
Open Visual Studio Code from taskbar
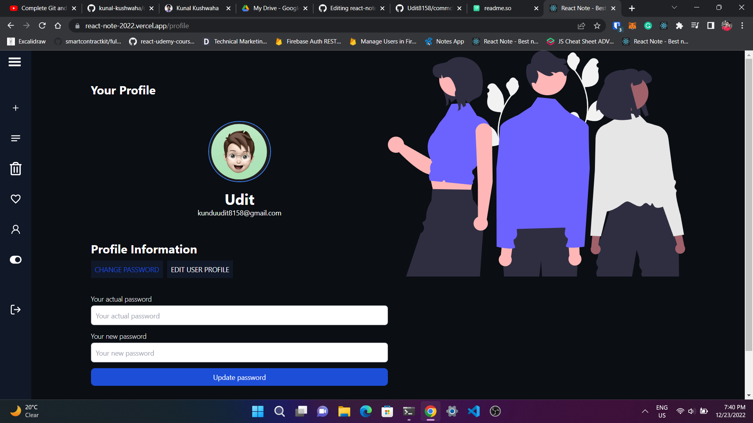click(x=473, y=411)
